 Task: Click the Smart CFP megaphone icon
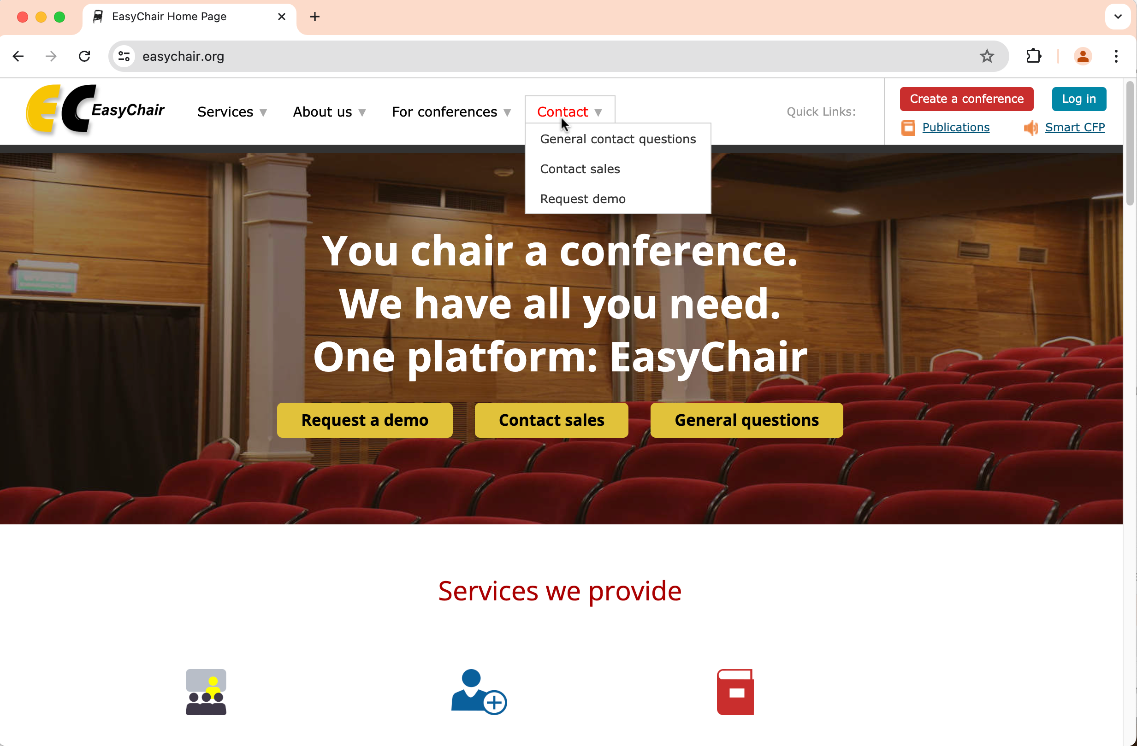click(1030, 128)
